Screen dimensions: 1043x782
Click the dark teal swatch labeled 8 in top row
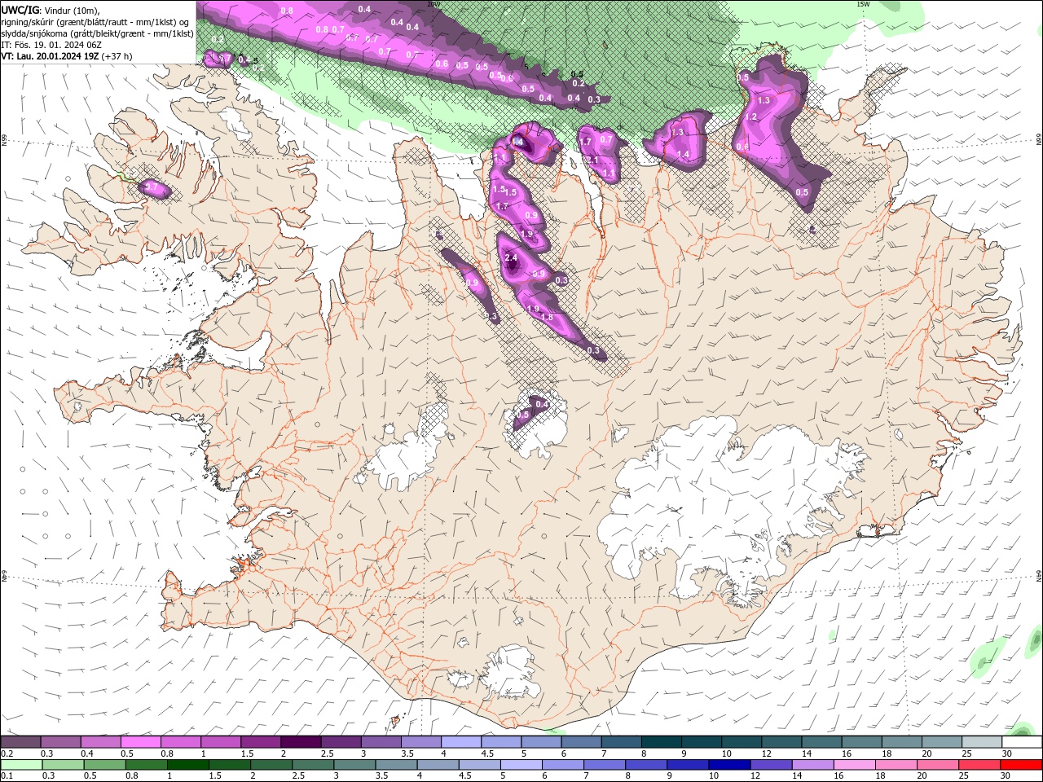662,742
